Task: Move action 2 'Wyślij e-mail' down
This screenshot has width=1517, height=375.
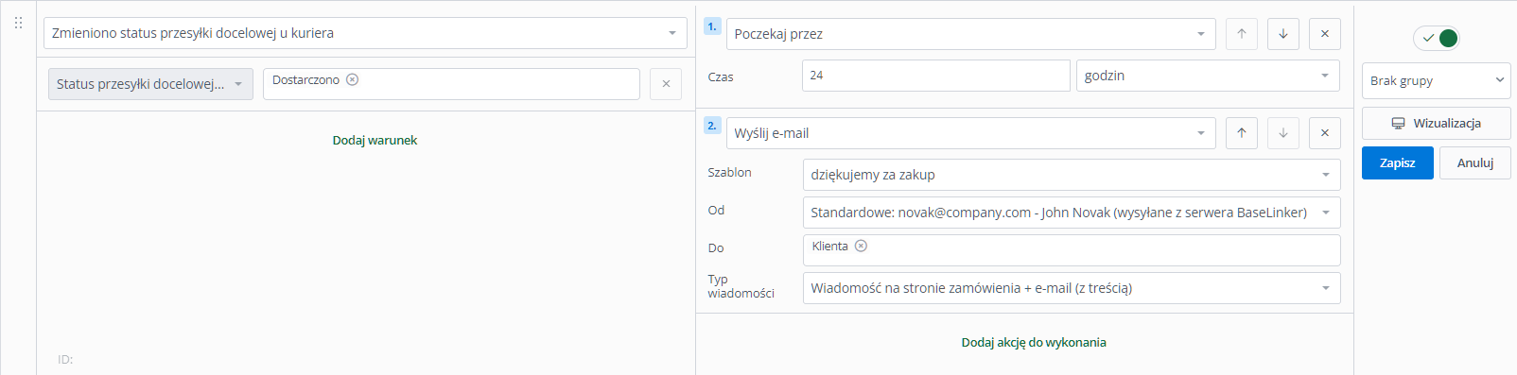Action: click(x=1283, y=133)
